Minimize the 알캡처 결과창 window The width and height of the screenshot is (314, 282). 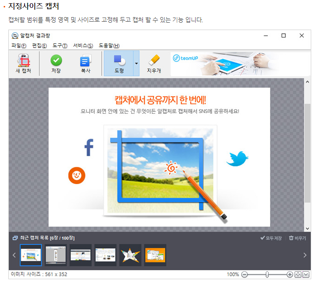[266, 36]
